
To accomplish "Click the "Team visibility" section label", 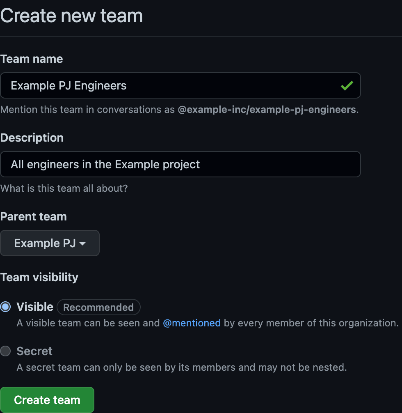I will [39, 278].
